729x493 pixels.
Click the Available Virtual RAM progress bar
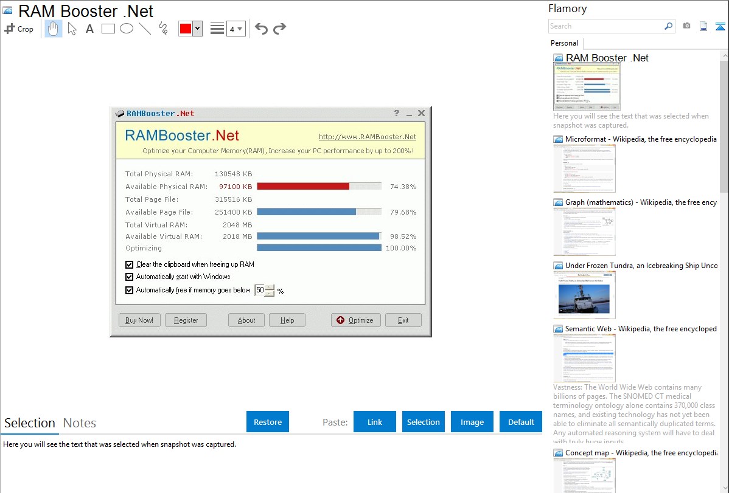[x=319, y=236]
